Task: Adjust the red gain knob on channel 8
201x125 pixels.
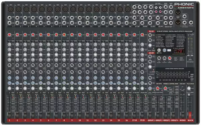Action: point(64,35)
